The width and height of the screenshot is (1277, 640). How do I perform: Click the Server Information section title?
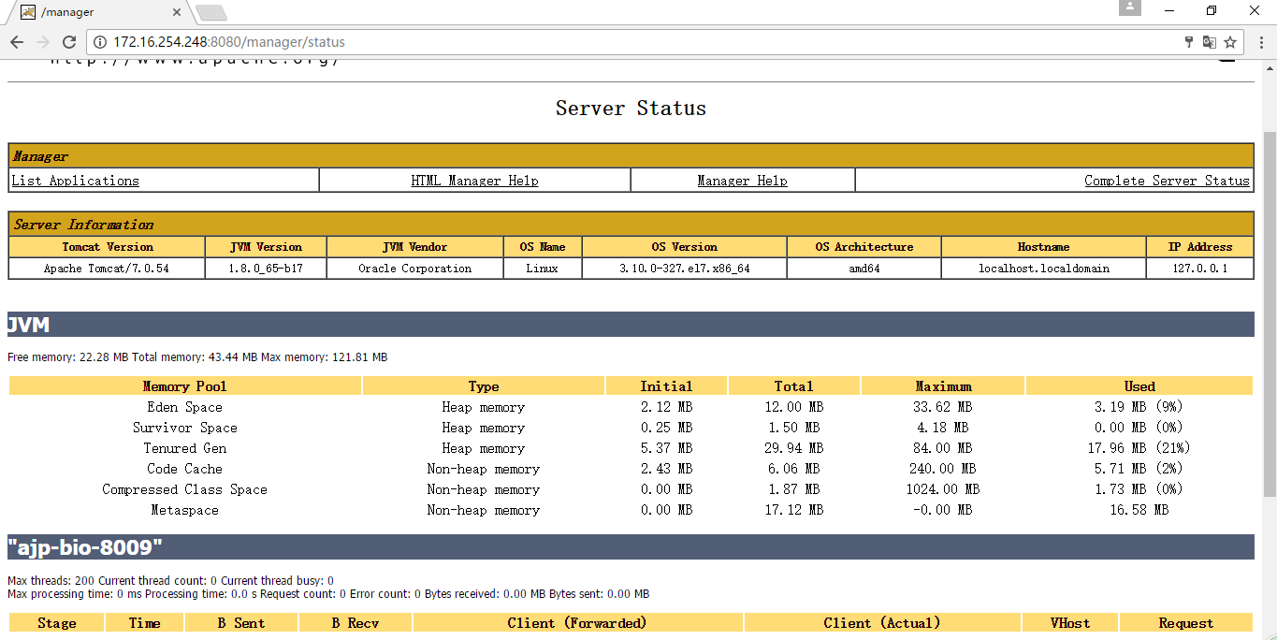[83, 225]
